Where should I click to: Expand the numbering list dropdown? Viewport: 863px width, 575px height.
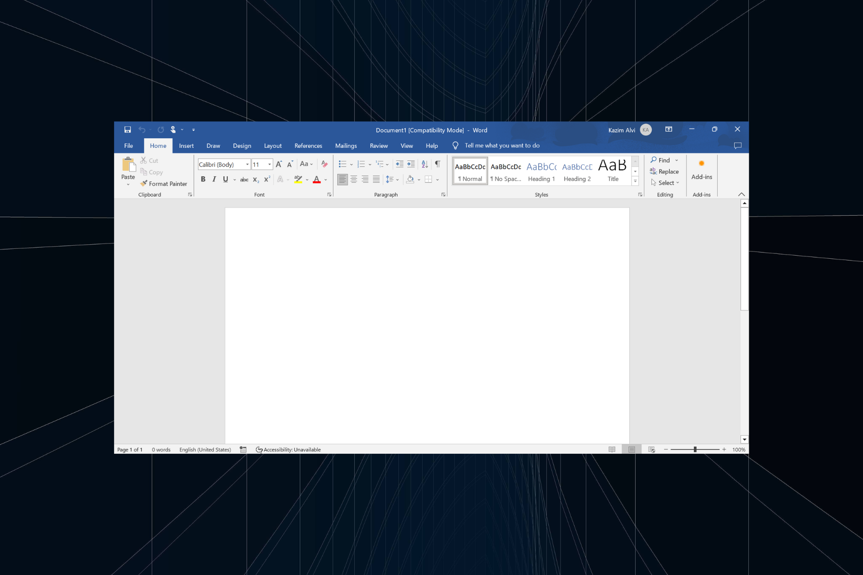[370, 165]
